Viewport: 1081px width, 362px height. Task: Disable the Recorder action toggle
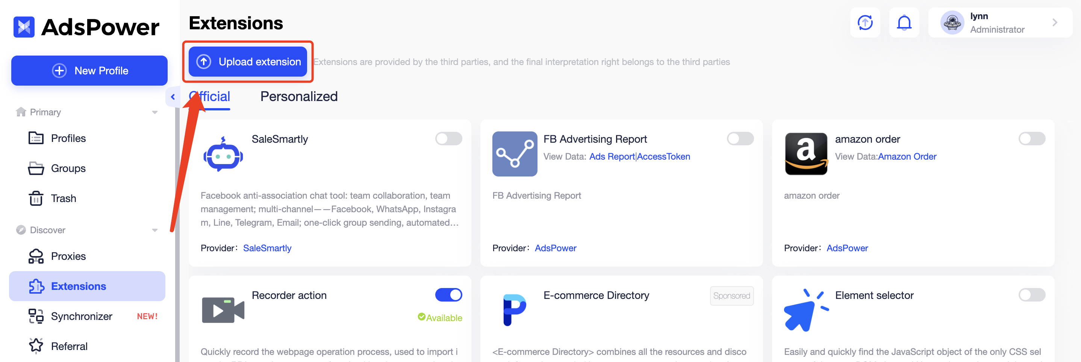click(x=448, y=295)
